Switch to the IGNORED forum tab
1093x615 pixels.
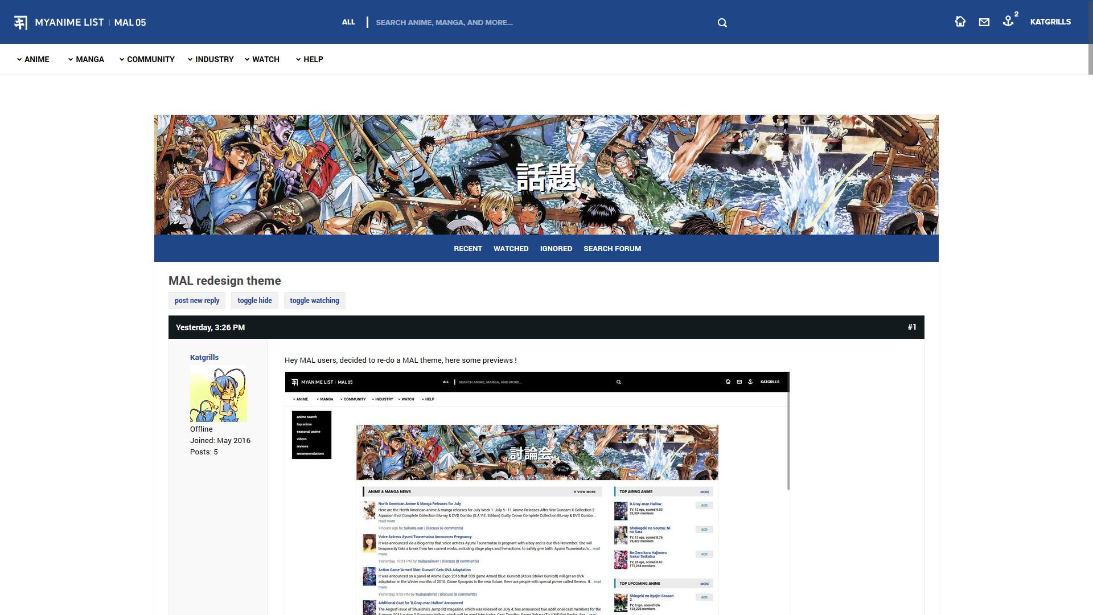pyautogui.click(x=556, y=249)
